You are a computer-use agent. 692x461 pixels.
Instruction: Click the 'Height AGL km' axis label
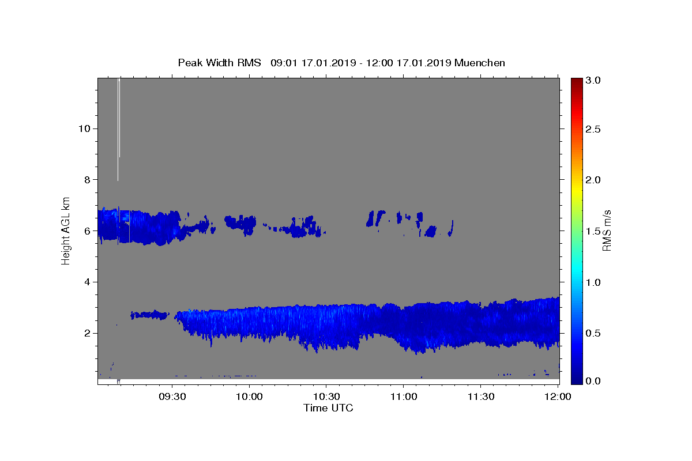[66, 230]
